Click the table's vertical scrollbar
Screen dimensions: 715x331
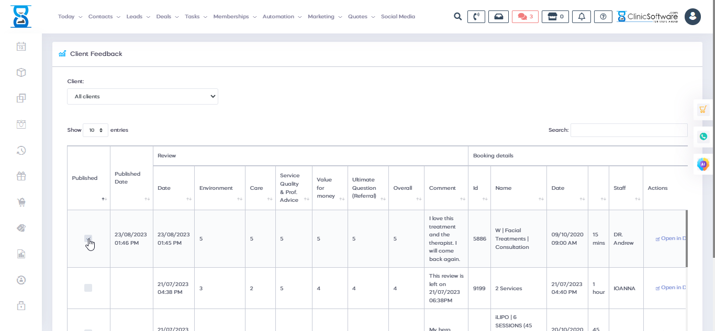pyautogui.click(x=686, y=238)
